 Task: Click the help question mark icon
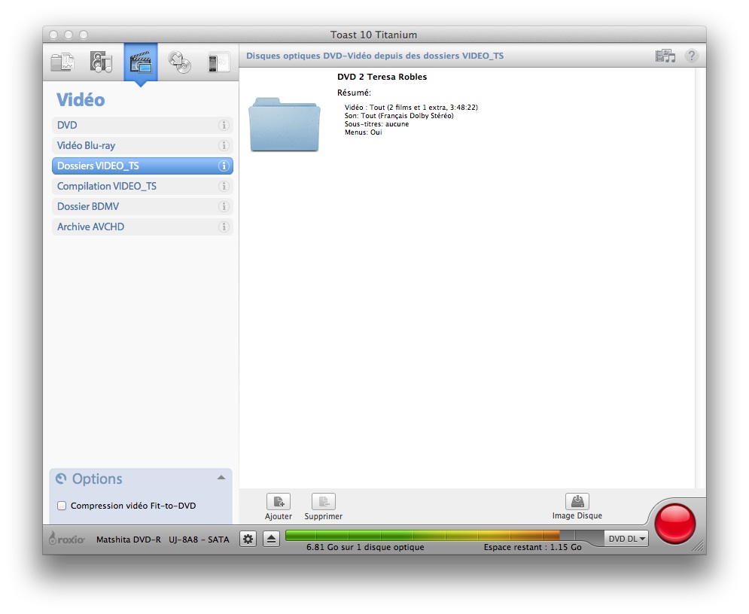point(691,56)
